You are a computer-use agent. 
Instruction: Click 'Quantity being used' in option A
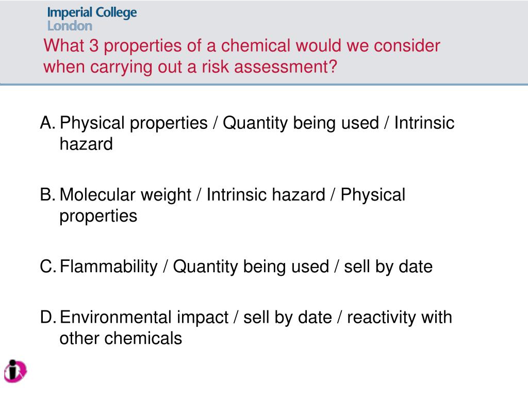coord(301,123)
